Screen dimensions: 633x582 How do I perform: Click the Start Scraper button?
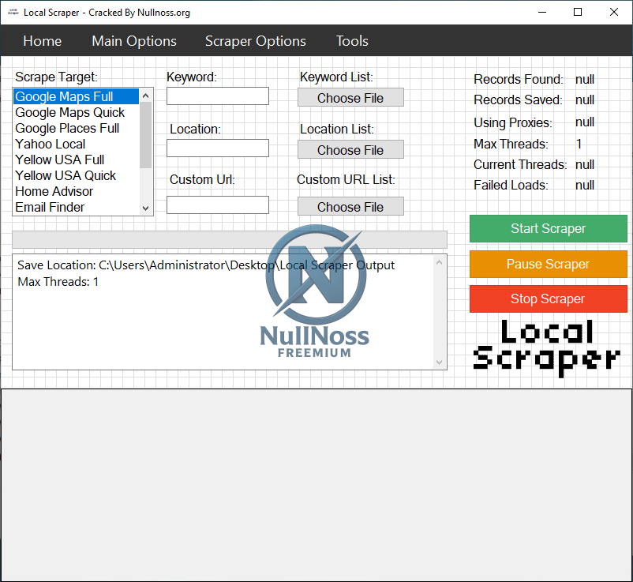[548, 228]
